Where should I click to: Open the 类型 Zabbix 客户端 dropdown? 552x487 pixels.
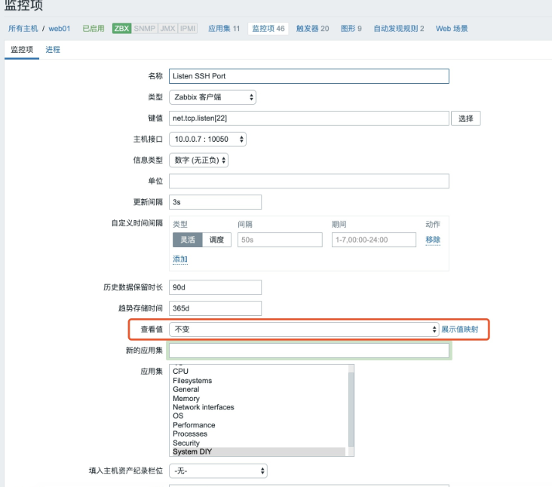pyautogui.click(x=213, y=97)
